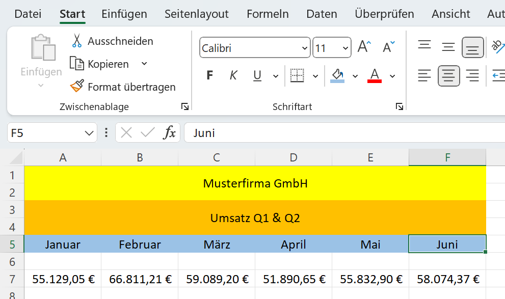Open Zwischenablage dialog launcher arrow
Screen dimensions: 505x299
185,106
